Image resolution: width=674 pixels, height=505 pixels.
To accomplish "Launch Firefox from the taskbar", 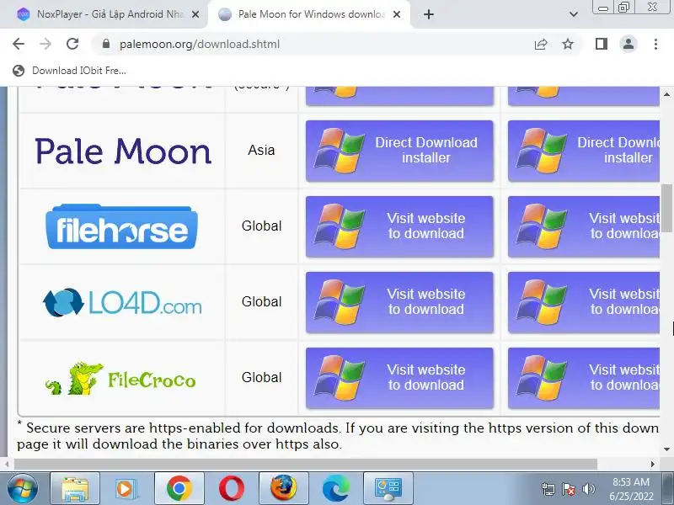I will 284,488.
